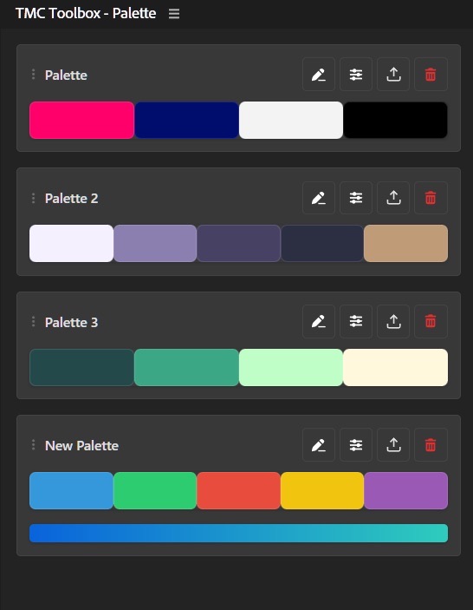The image size is (473, 610).
Task: Delete New Palette with the trash icon
Action: pos(431,444)
